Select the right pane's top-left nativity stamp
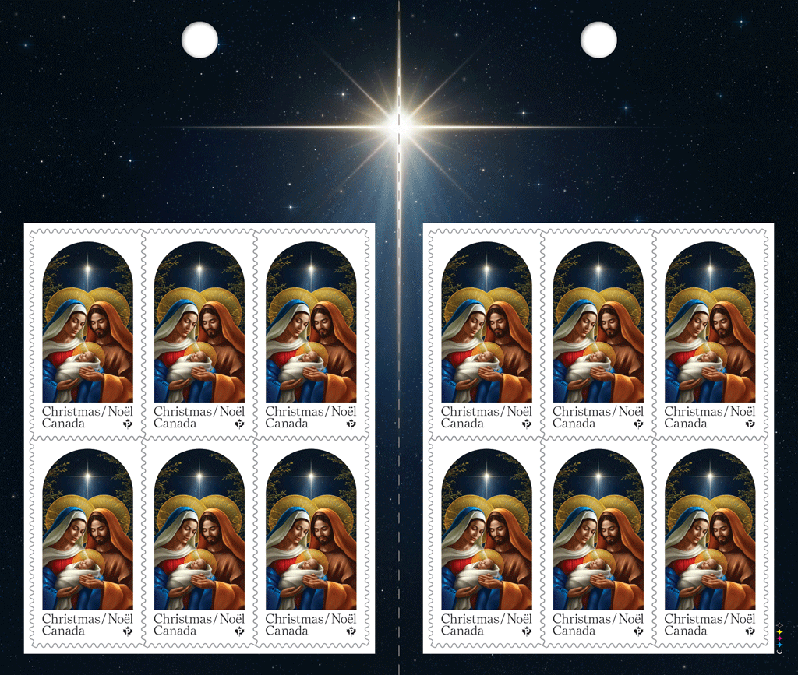The image size is (798, 675). click(486, 336)
